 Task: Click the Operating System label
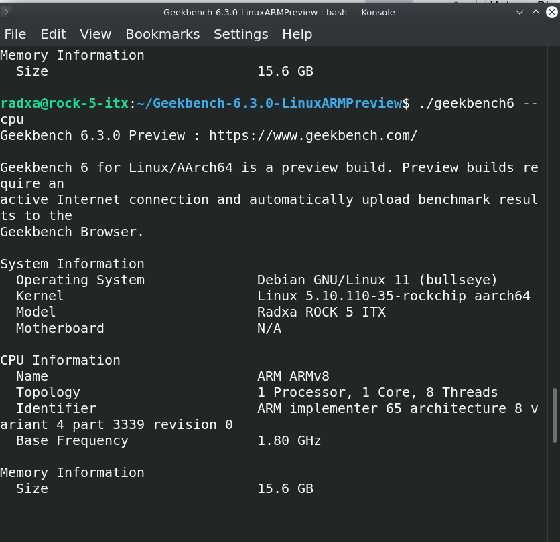pyautogui.click(x=80, y=280)
